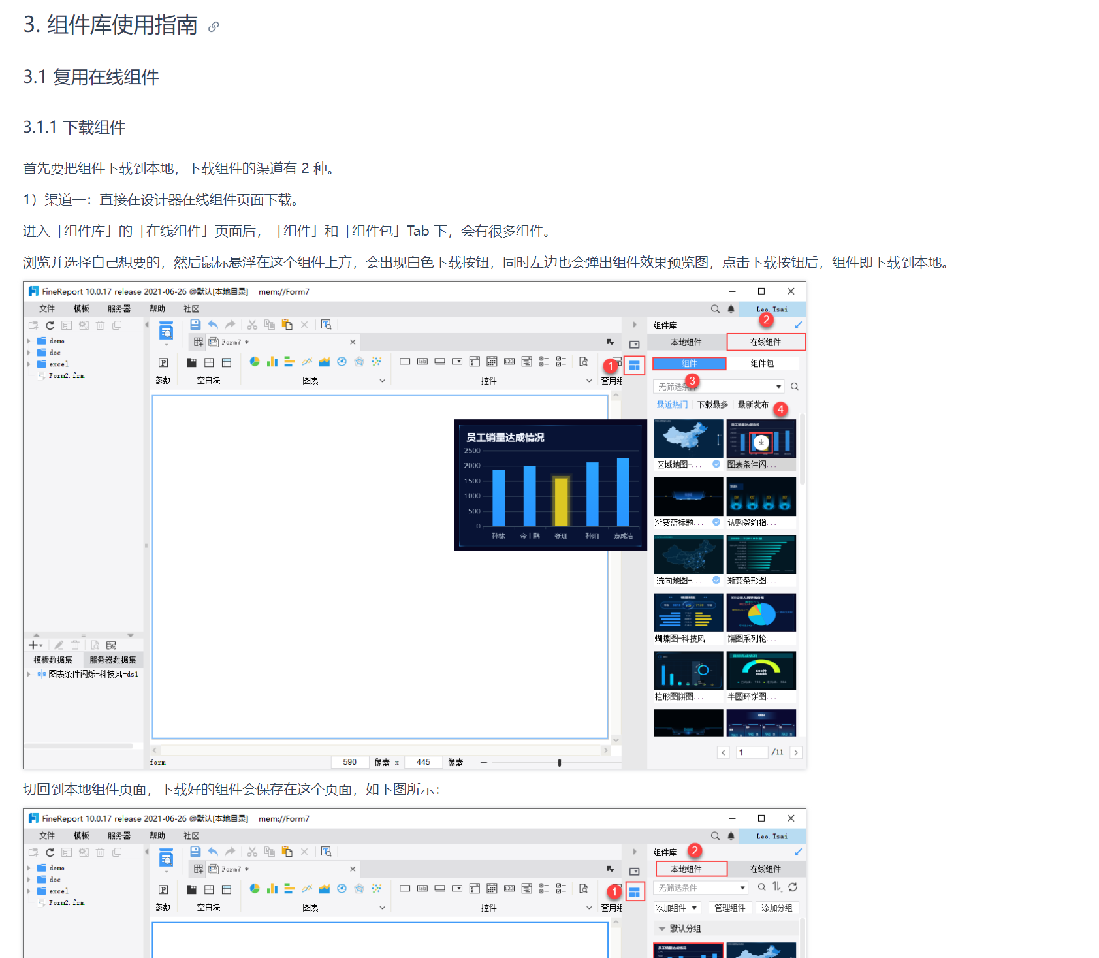Click the white download button on chart thumbnail

pos(761,442)
